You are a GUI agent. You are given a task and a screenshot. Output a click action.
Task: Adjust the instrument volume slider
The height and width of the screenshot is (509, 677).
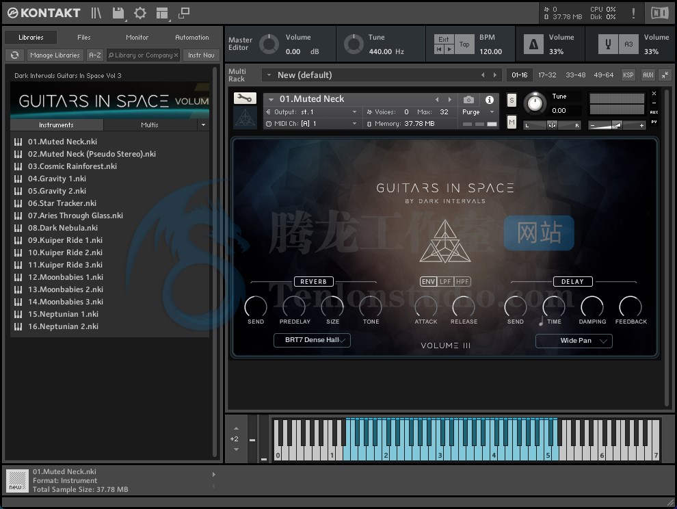[617, 125]
